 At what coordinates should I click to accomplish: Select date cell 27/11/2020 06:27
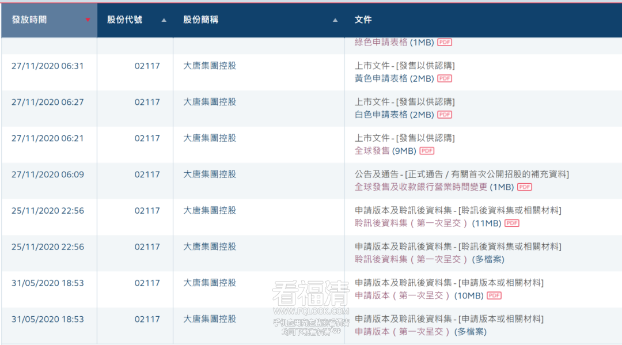coord(48,102)
